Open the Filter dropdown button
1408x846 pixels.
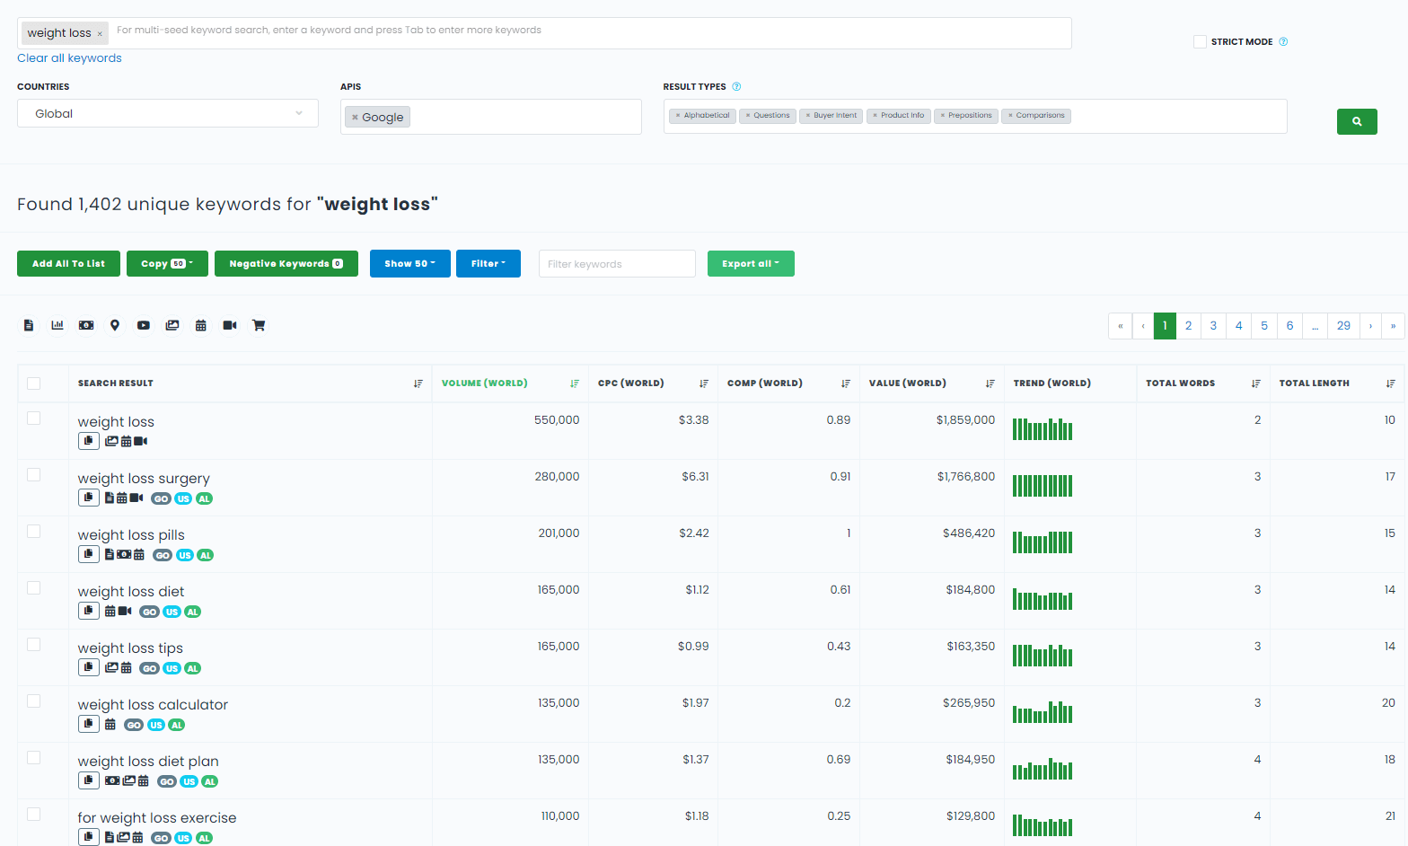pyautogui.click(x=488, y=263)
